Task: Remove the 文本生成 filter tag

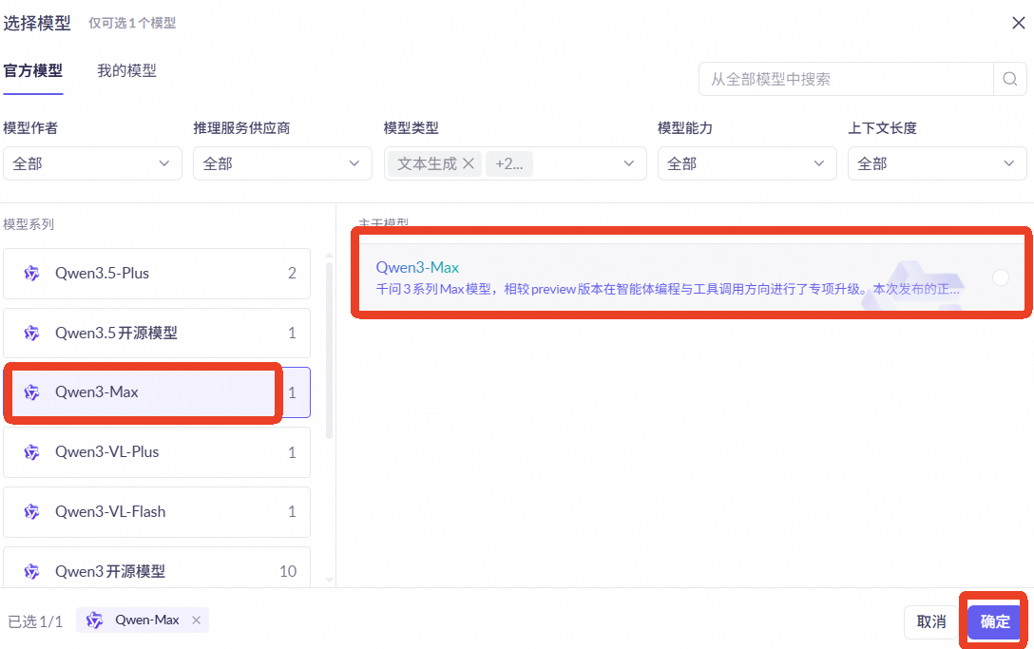Action: click(x=469, y=163)
